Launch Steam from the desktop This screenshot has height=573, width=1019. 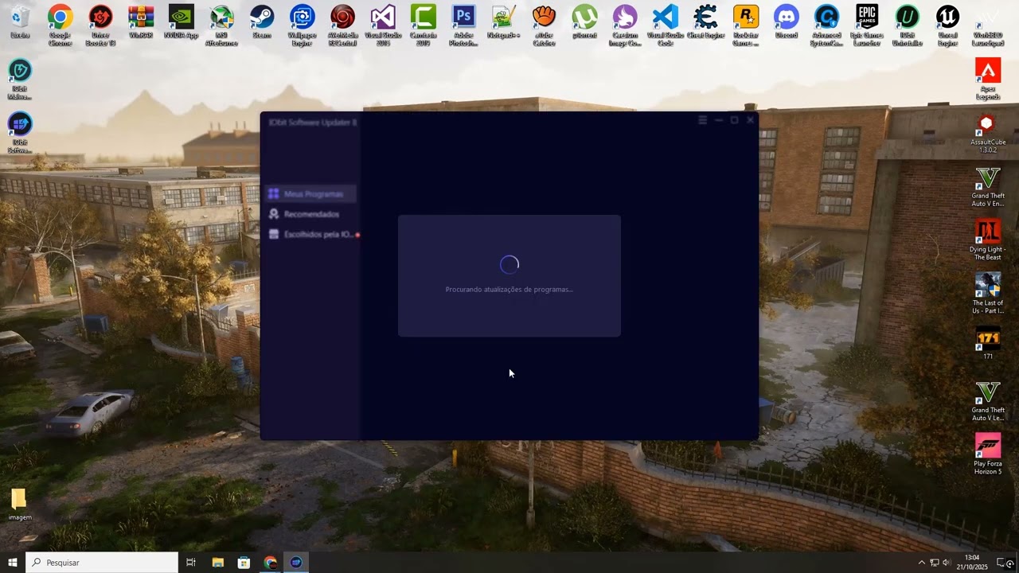point(262,22)
